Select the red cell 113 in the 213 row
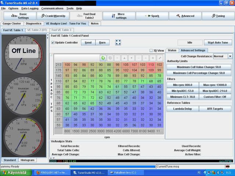235x176 pixels. 151,65
